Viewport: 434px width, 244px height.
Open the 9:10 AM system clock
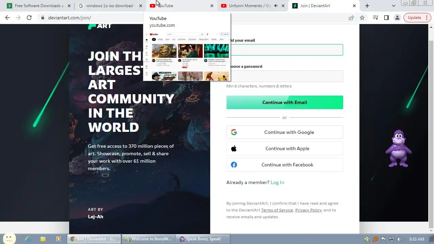417,239
